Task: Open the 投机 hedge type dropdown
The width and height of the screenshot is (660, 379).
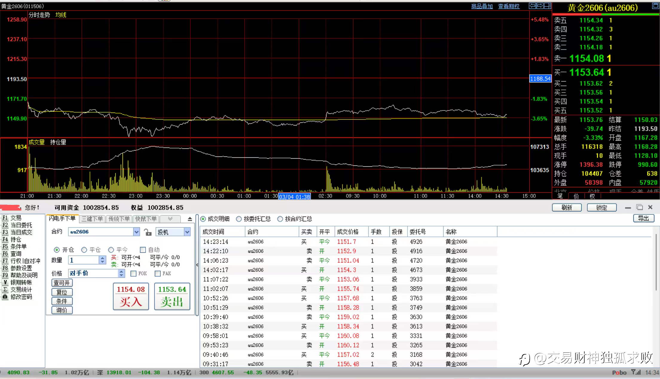Action: (187, 232)
